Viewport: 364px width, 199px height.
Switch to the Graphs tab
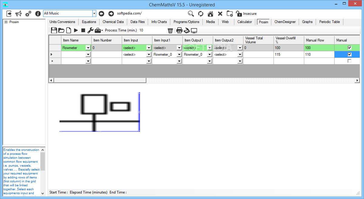(x=307, y=22)
